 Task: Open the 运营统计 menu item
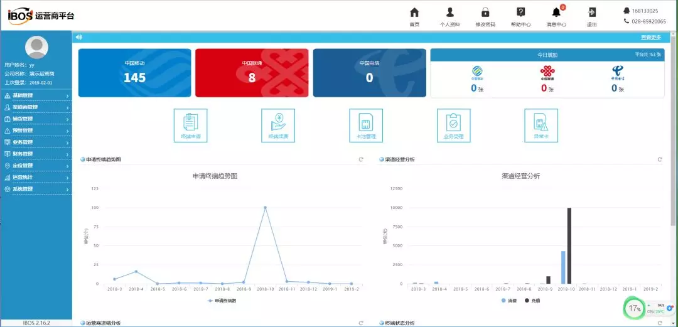pyautogui.click(x=37, y=178)
